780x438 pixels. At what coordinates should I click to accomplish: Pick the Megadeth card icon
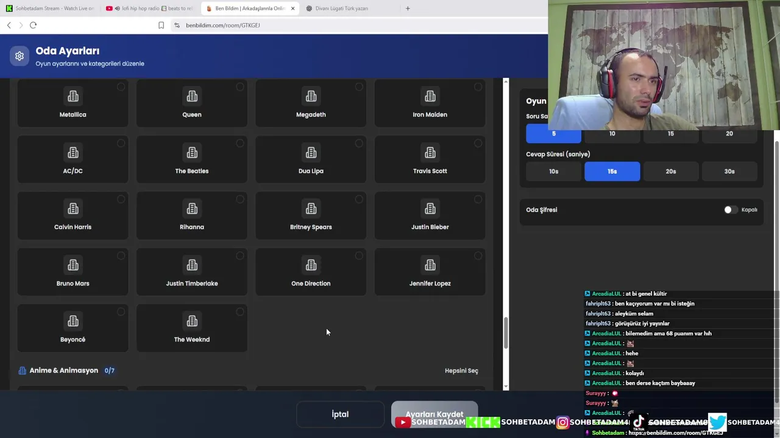(x=311, y=97)
